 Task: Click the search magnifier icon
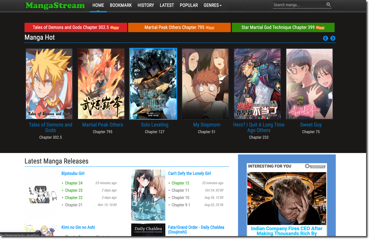329,5
